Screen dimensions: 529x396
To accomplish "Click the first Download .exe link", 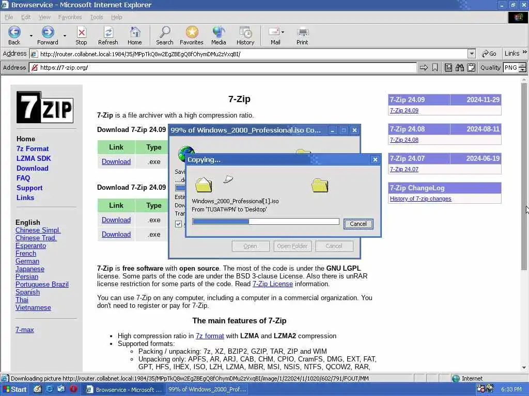I will [116, 161].
